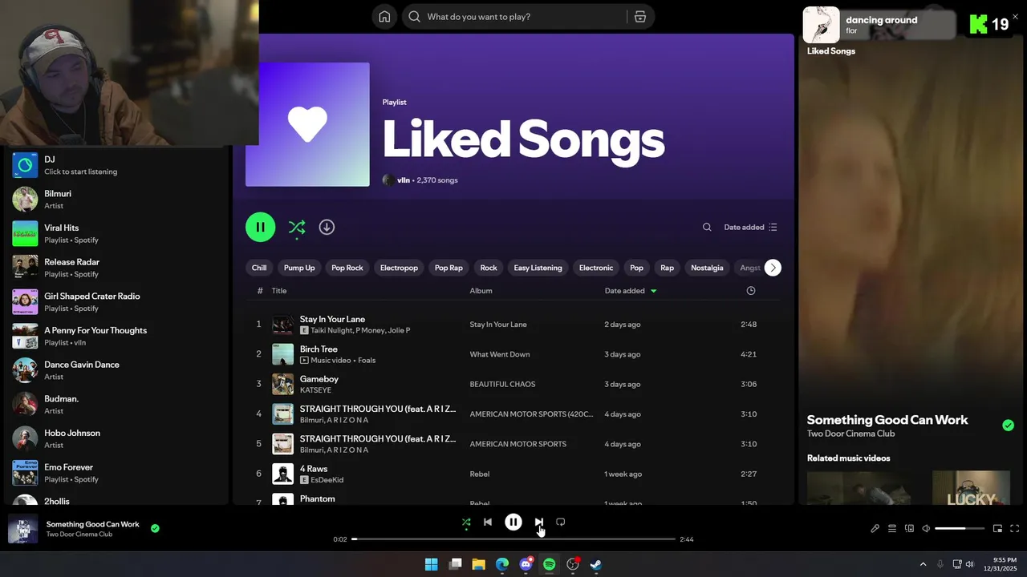Screen dimensions: 1027x577
Task: Open Viral Hits playlist in sidebar
Action: pyautogui.click(x=116, y=233)
